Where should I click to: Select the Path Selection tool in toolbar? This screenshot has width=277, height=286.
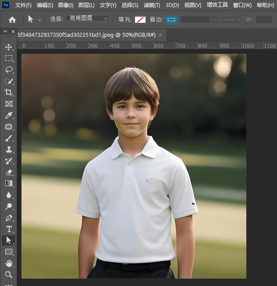click(x=9, y=240)
